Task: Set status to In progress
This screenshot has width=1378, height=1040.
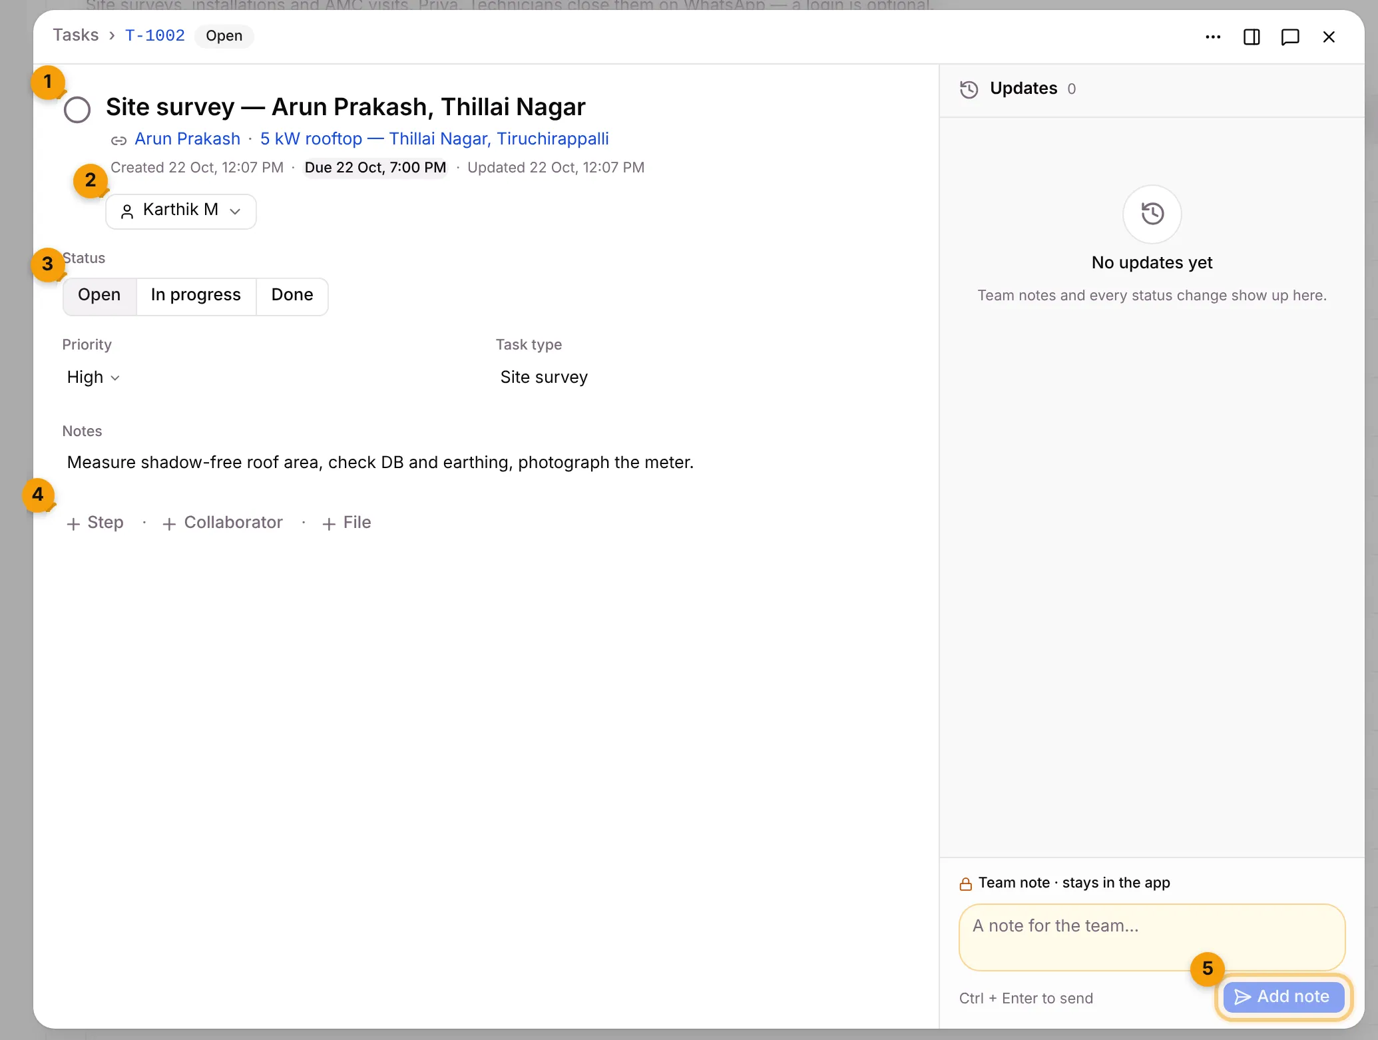Action: pyautogui.click(x=196, y=295)
